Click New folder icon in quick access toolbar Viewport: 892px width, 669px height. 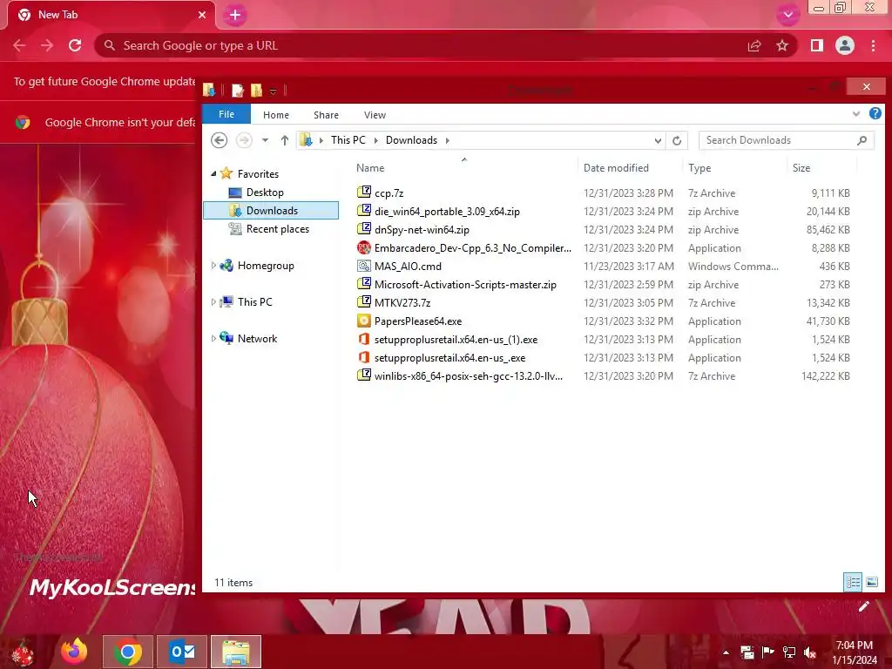point(257,90)
